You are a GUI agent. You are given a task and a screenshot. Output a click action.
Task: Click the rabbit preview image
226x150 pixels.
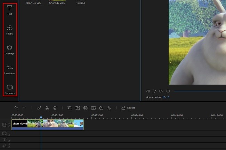point(197,42)
